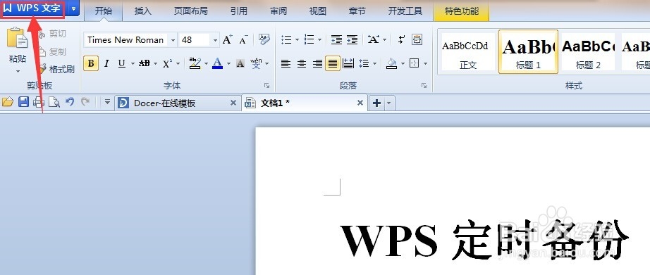Viewport: 650px width, 275px height.
Task: Shrink font size with the smaller A icon
Action: tap(244, 39)
